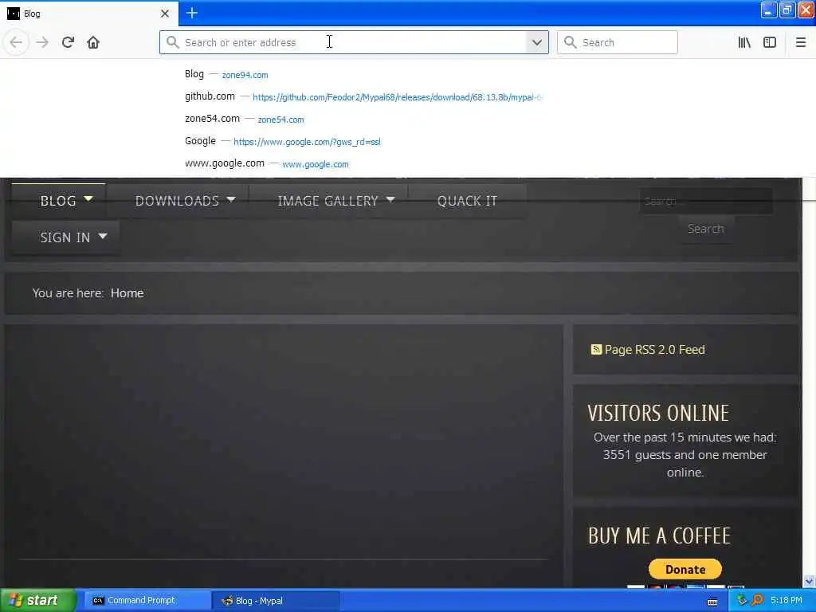Switch to the Blog - Mypal taskbar button

tap(276, 601)
